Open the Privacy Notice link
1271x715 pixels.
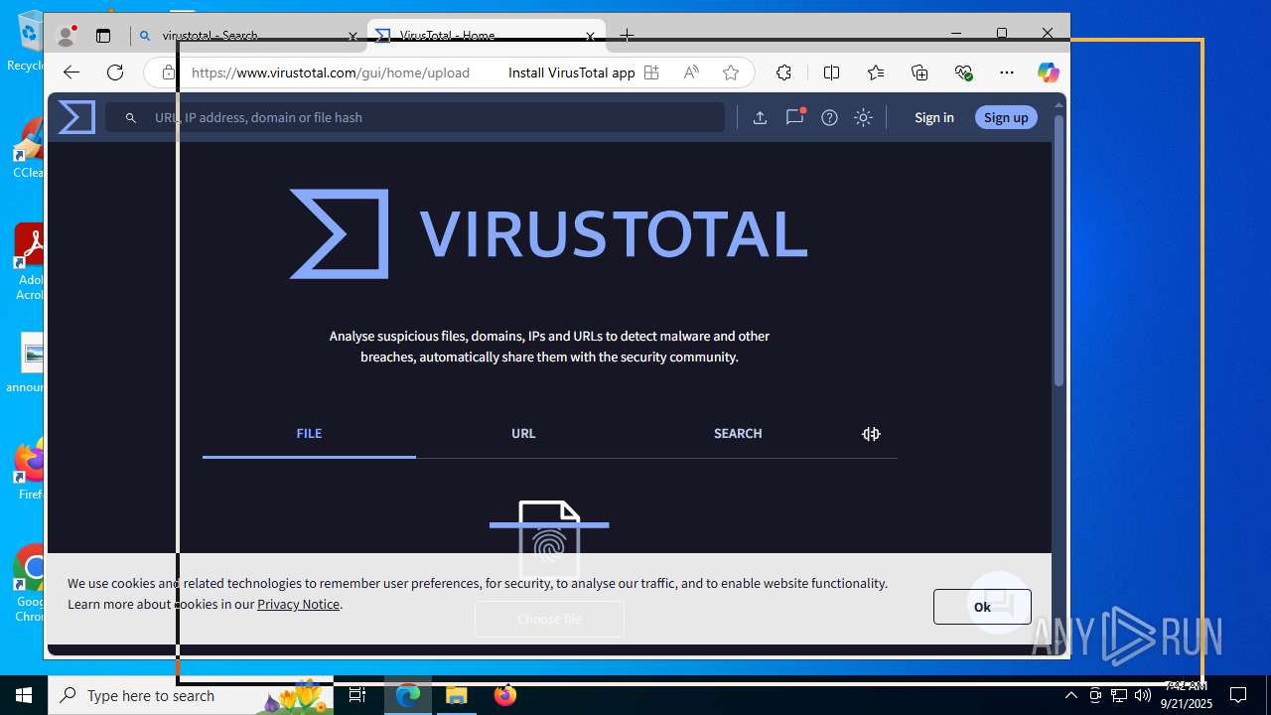298,604
